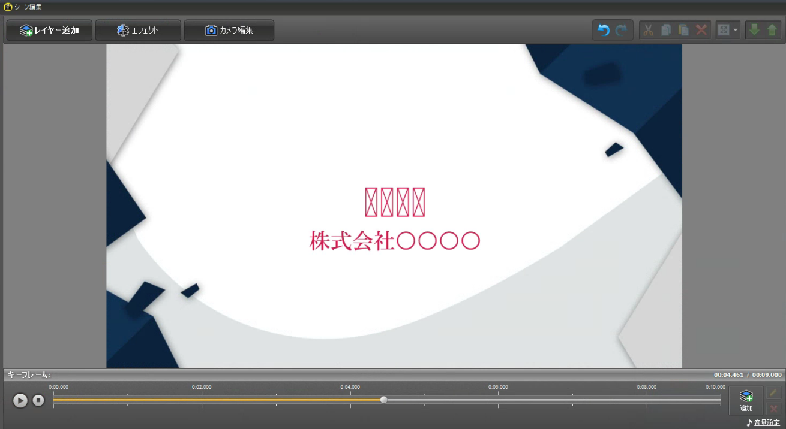
Task: Add a keyframe with 追加 button
Action: point(746,400)
